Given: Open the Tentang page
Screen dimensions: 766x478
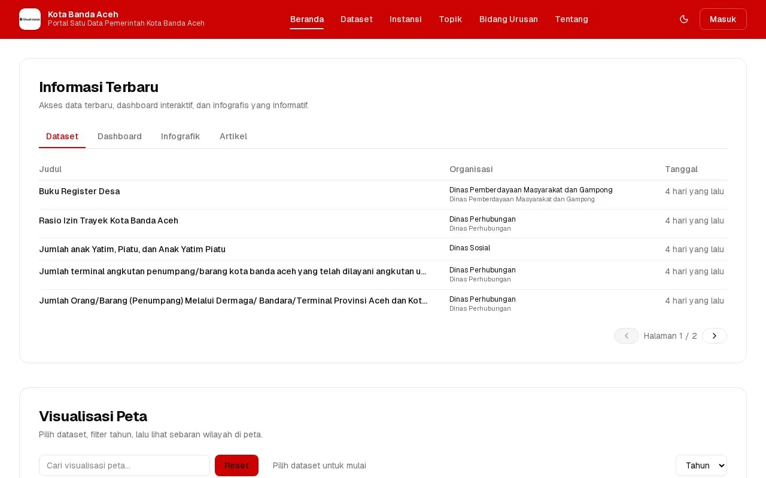Looking at the screenshot, I should click(x=572, y=19).
